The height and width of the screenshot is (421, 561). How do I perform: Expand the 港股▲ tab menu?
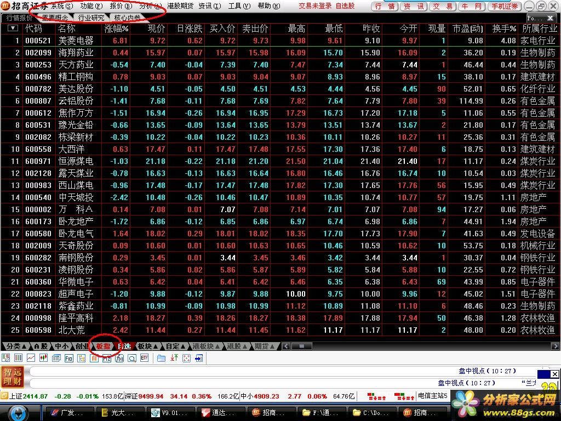coord(237,346)
